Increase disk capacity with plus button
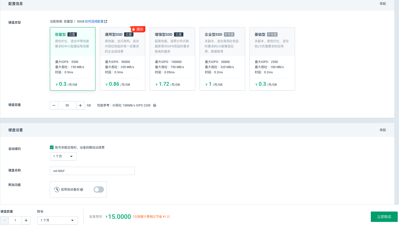399x225 pixels. 80,105
